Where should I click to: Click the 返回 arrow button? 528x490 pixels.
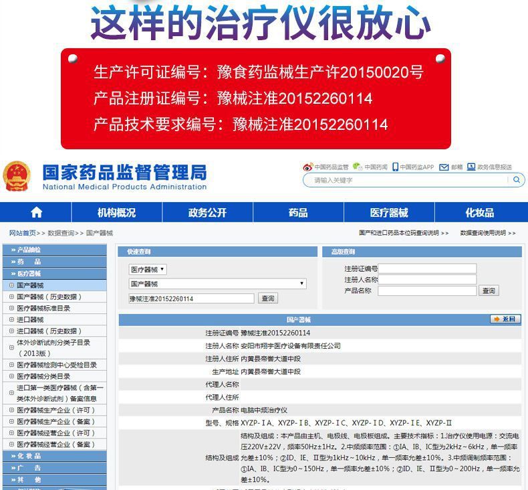click(x=505, y=319)
